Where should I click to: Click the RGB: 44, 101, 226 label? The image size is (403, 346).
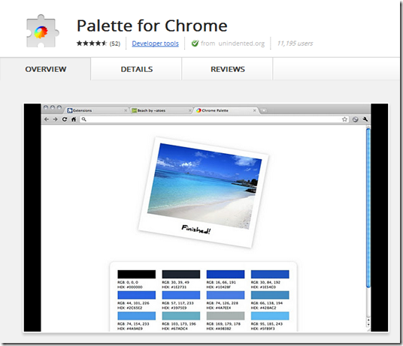click(x=133, y=303)
